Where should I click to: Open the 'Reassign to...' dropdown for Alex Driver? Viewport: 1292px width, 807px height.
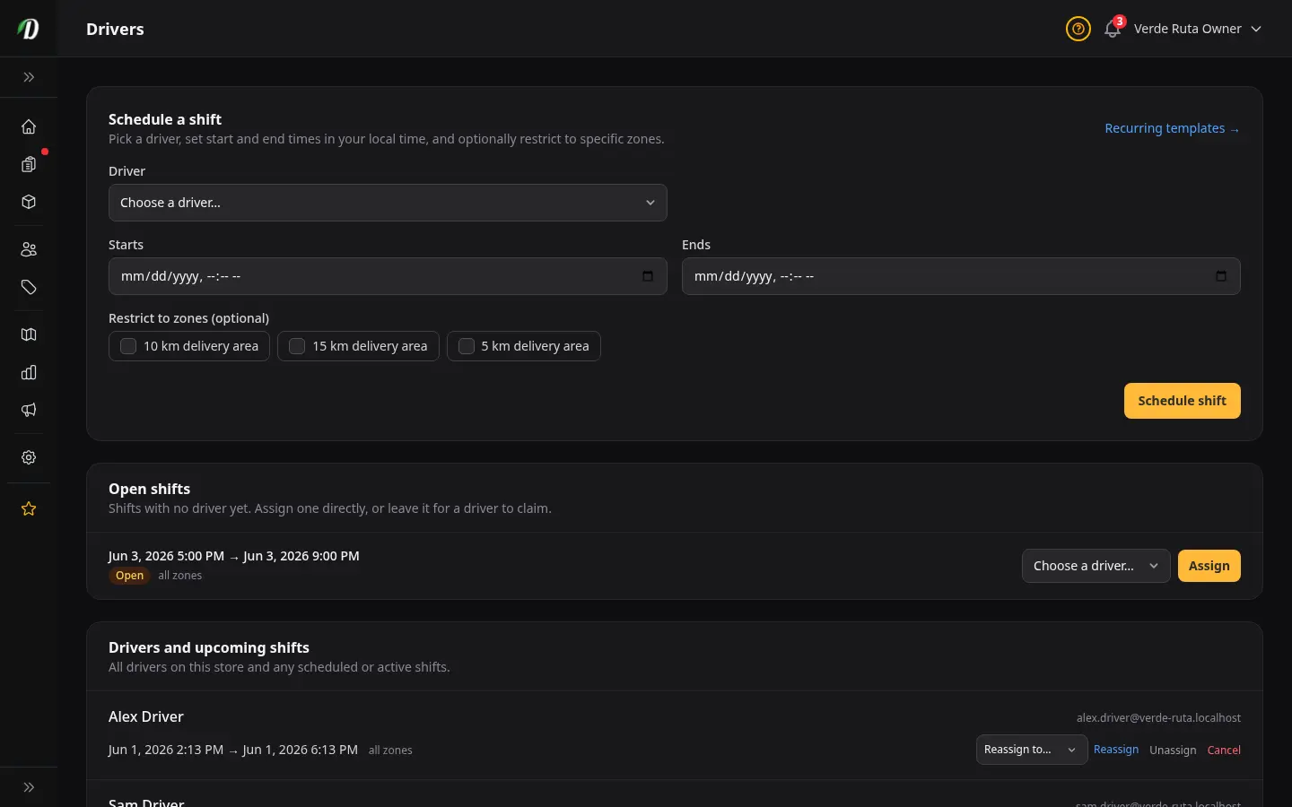click(1031, 750)
